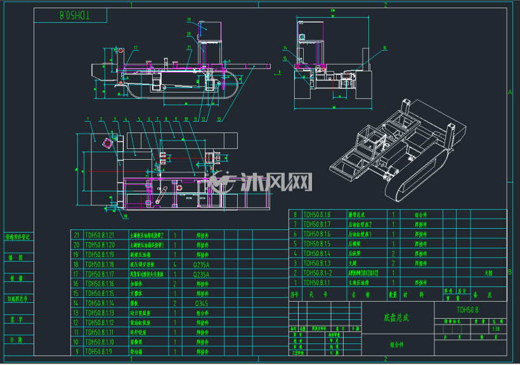The height and width of the screenshot is (365, 520).
Task: Pick part code TDH50.8.1.12
Action: pos(100,323)
